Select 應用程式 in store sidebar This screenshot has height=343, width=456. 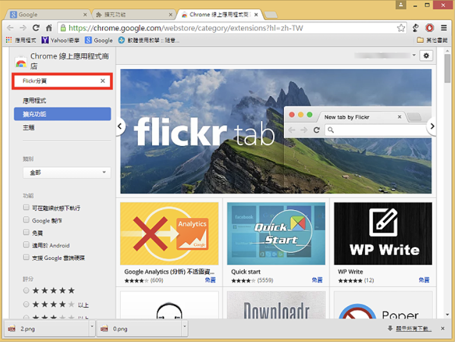pyautogui.click(x=34, y=100)
